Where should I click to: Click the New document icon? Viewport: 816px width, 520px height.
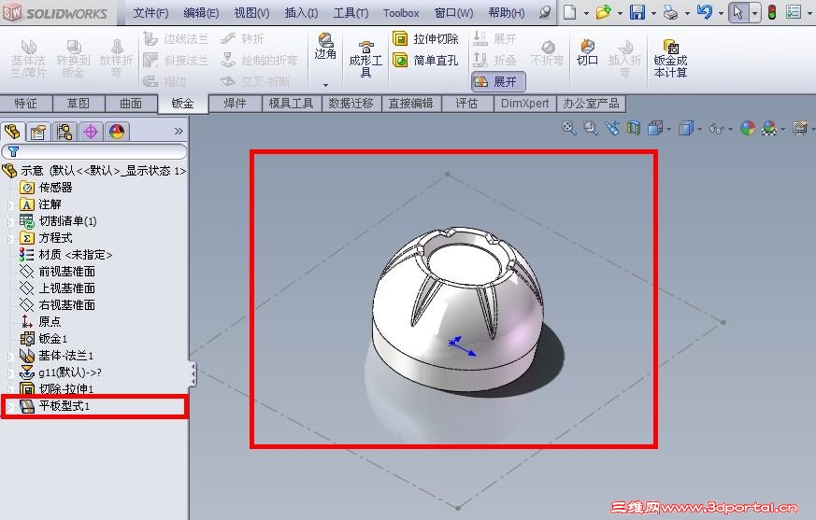[570, 12]
